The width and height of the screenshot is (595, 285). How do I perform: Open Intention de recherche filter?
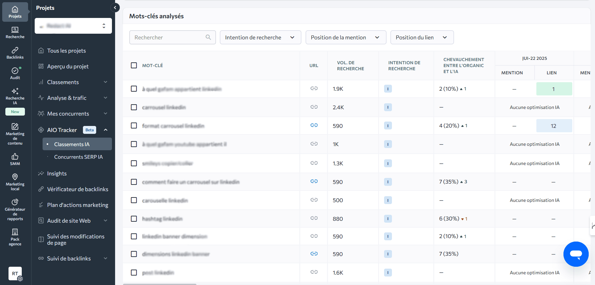(x=260, y=37)
